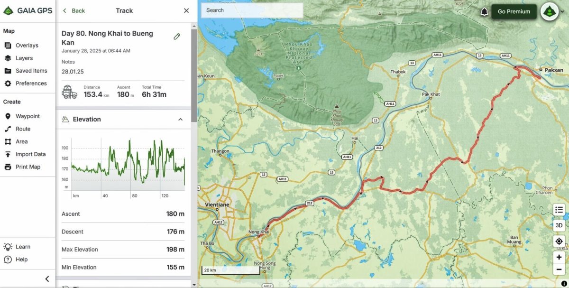Collapse the Elevation section

coord(180,119)
